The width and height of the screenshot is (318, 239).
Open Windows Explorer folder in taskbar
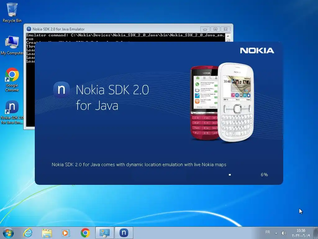[x=47, y=233]
